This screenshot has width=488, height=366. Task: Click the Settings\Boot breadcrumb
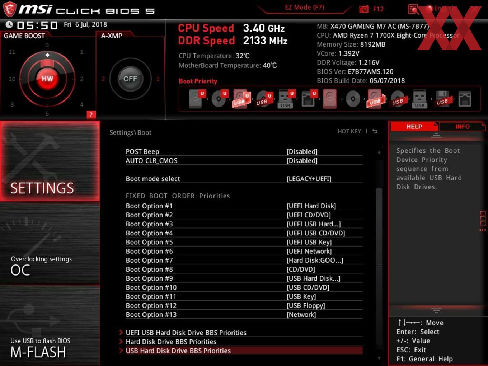[130, 132]
